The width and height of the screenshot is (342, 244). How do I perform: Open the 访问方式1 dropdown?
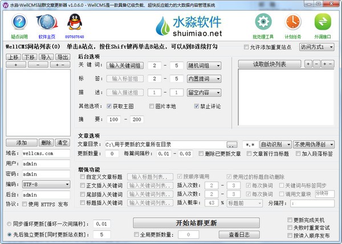(316, 47)
